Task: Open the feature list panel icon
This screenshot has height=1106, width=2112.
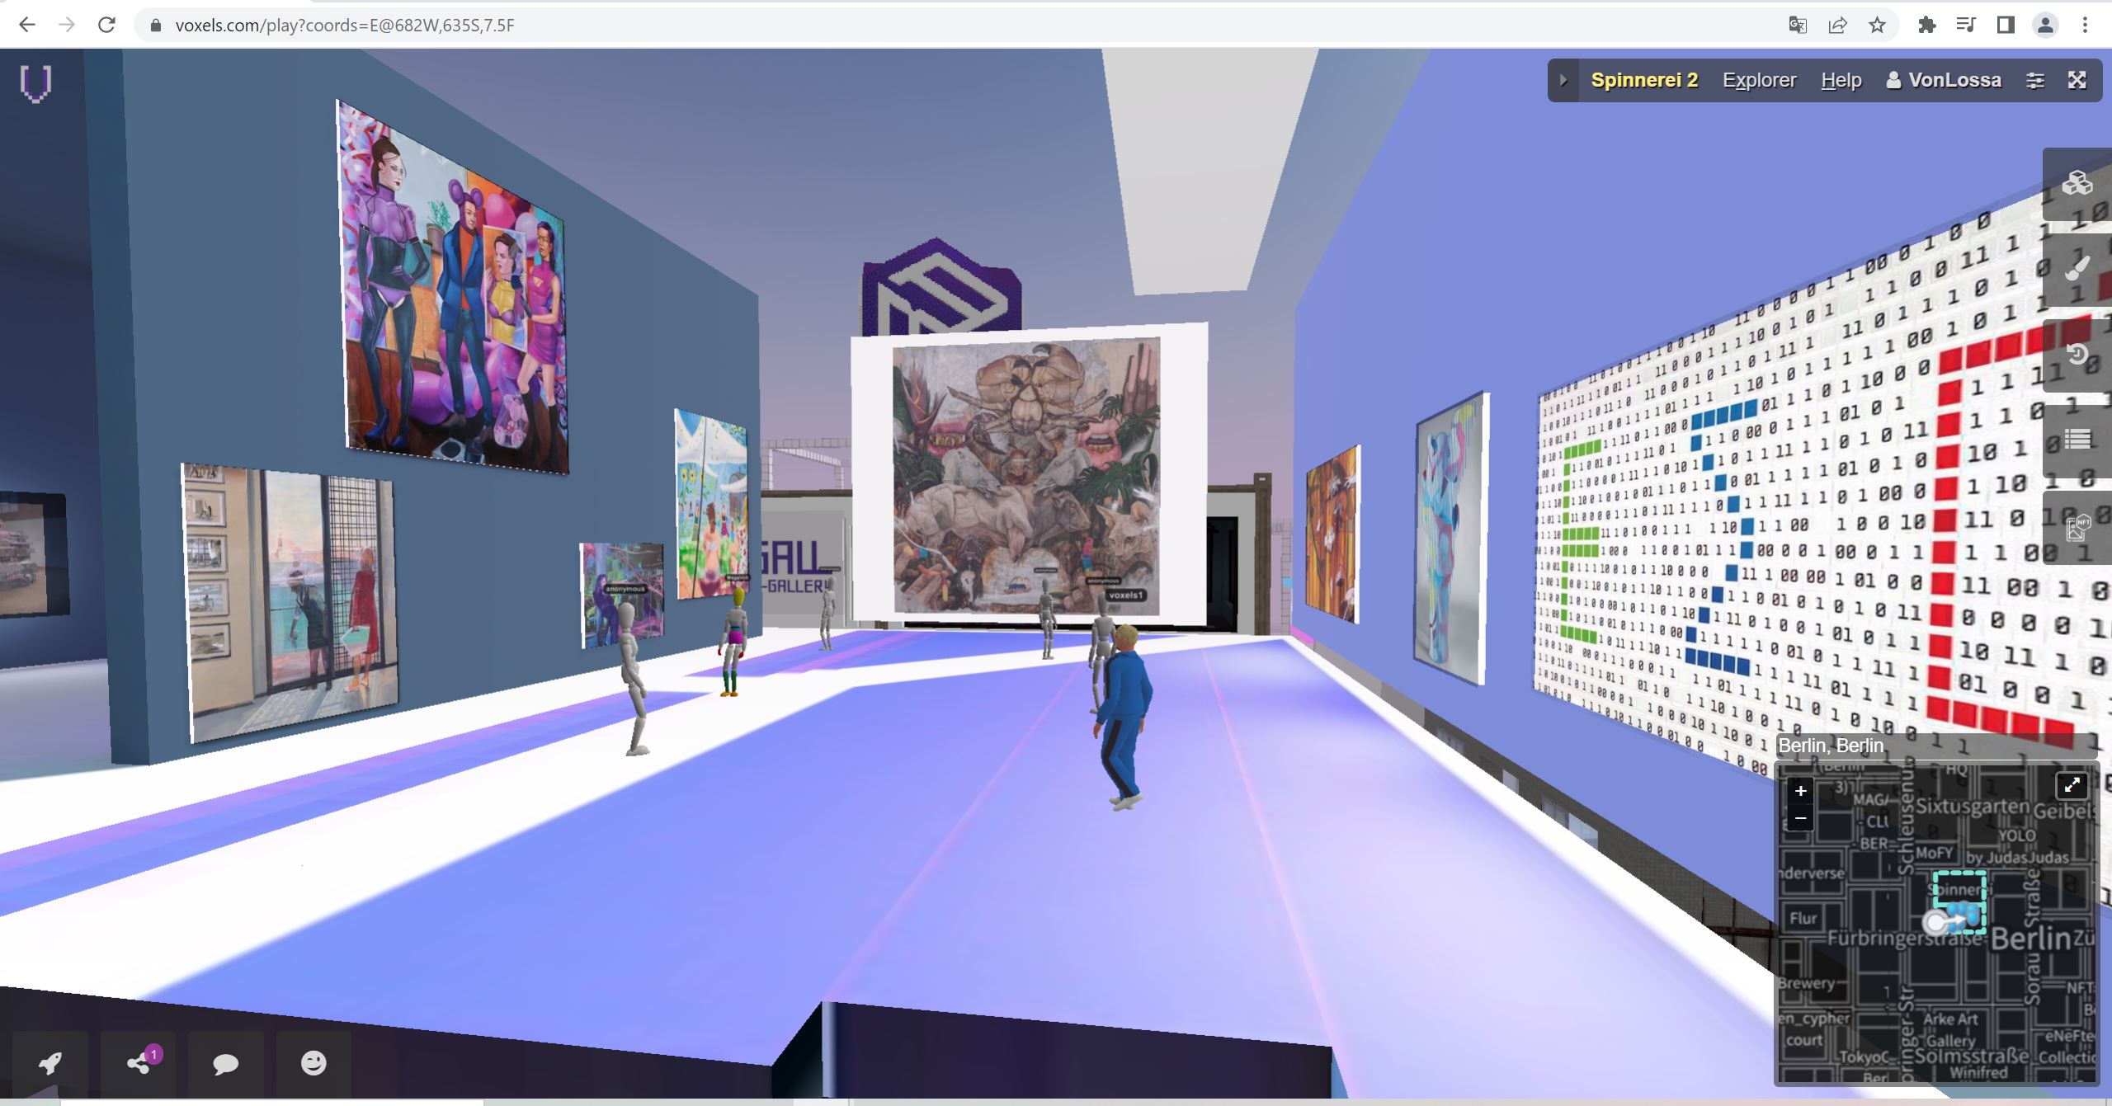Action: [x=2077, y=440]
